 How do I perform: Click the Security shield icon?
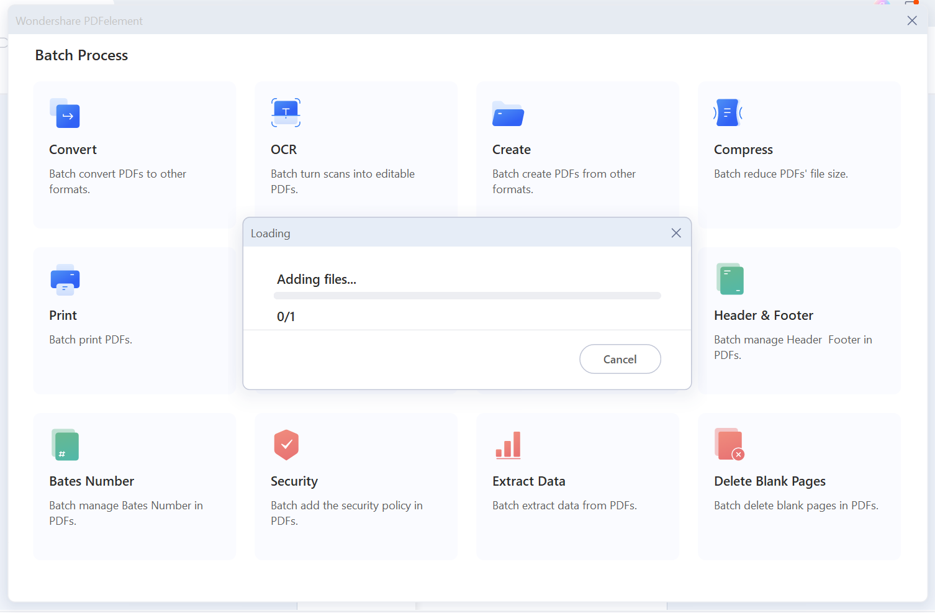point(286,445)
